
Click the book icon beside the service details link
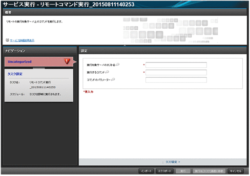(x=7, y=40)
